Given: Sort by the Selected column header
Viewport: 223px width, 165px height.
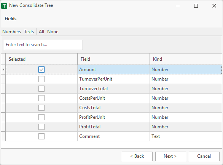Looking at the screenshot, I should [41, 59].
